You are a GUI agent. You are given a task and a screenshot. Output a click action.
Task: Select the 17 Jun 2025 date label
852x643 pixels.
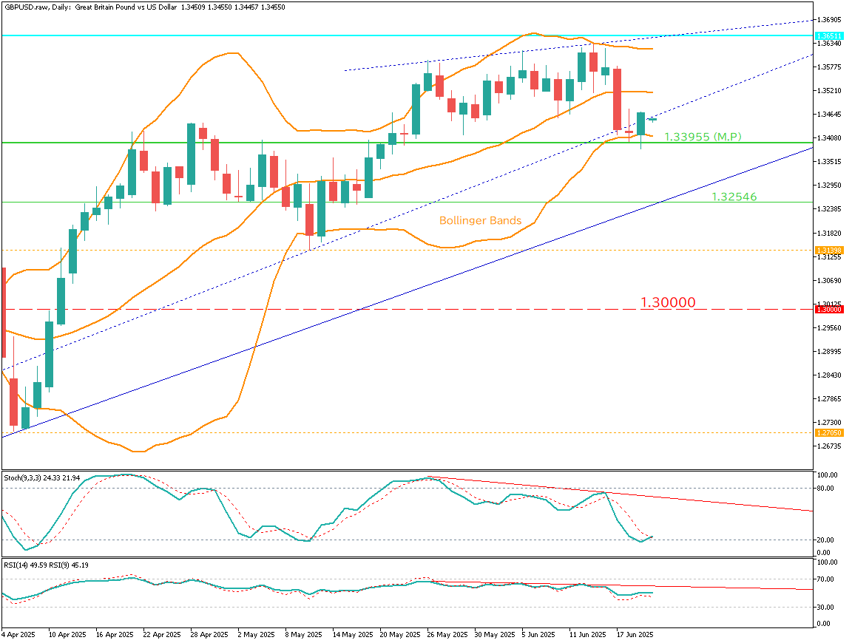[635, 634]
